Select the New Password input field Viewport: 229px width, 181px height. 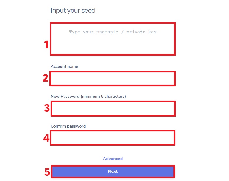[113, 109]
